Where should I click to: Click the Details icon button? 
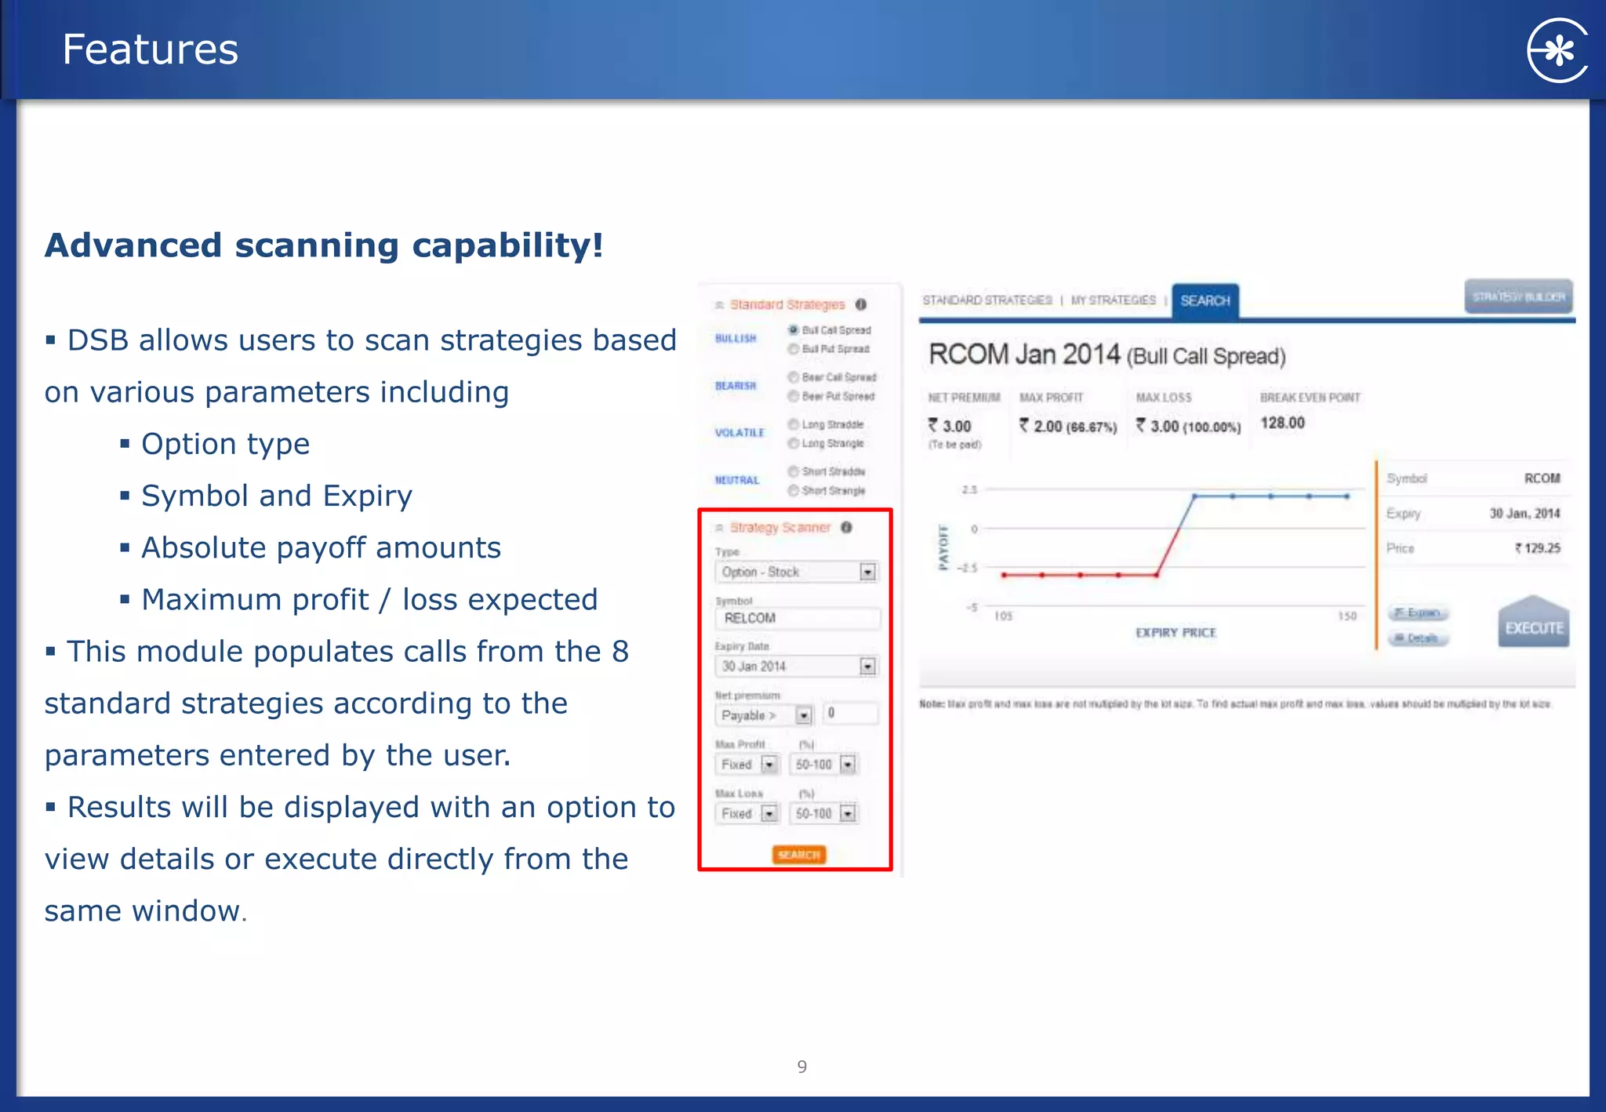click(x=1419, y=638)
